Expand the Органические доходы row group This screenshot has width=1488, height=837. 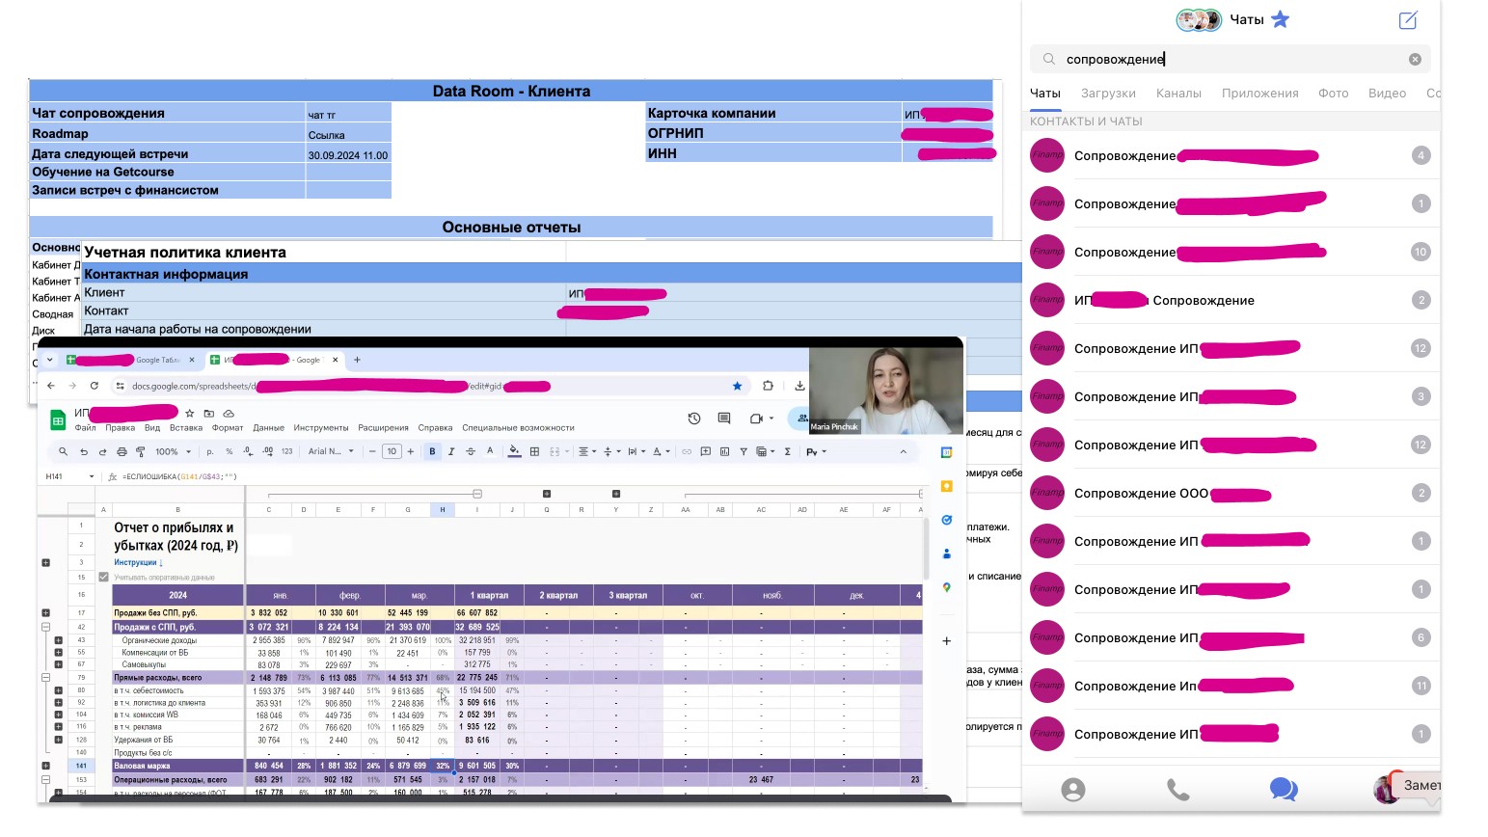click(58, 640)
